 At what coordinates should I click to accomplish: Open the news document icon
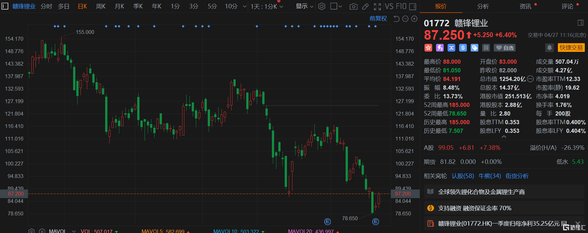pos(431,223)
